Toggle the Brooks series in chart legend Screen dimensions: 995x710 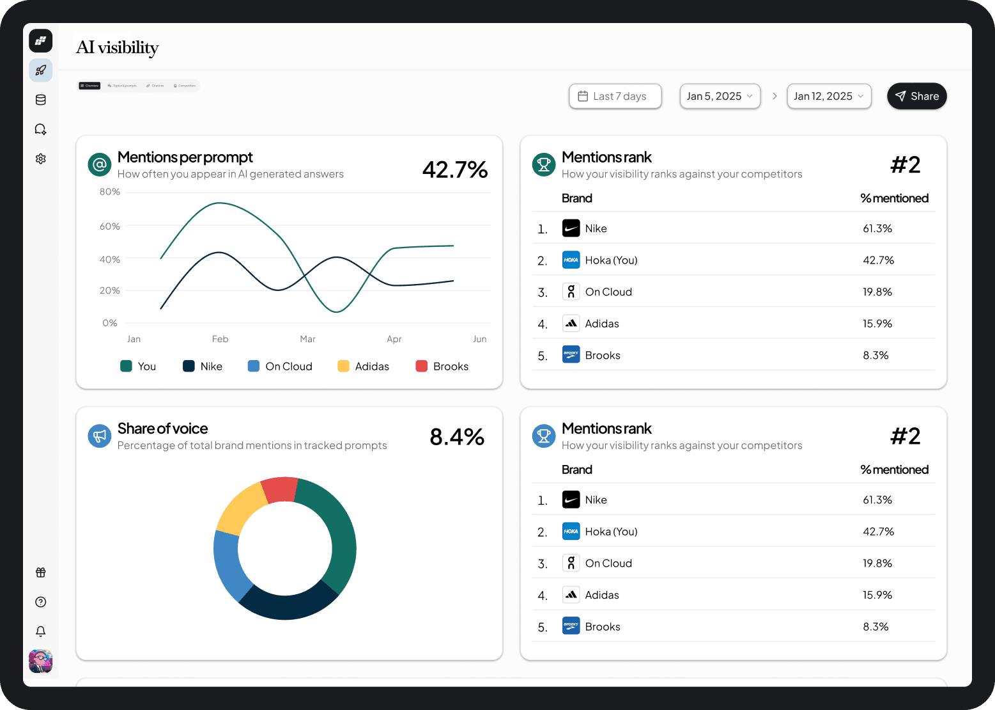(442, 366)
